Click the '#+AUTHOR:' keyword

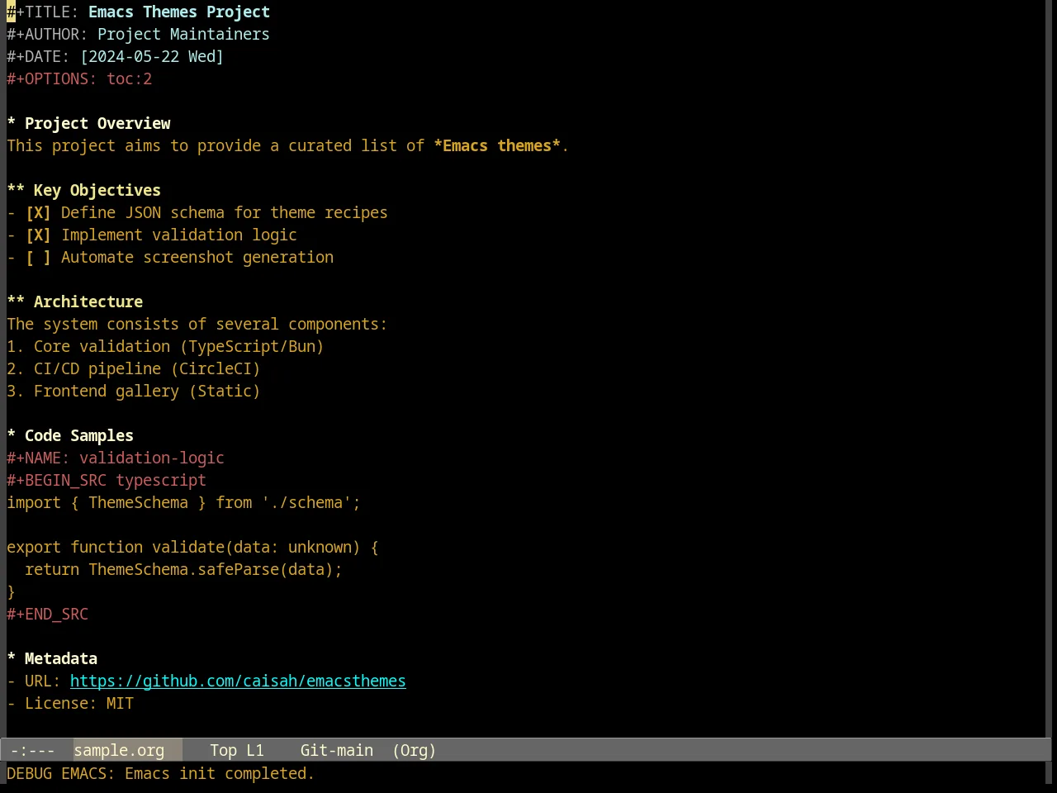(47, 35)
